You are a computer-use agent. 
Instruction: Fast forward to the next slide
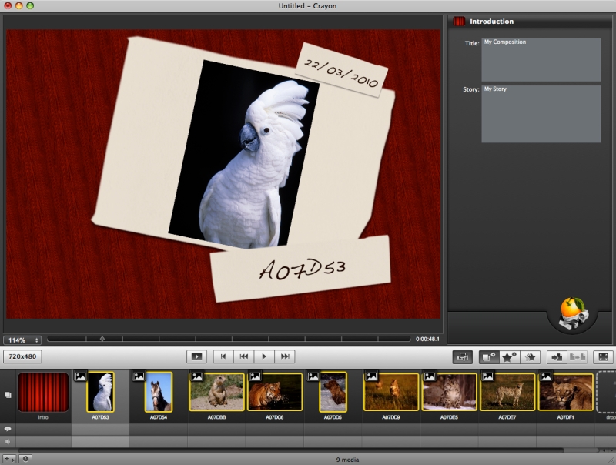tap(285, 356)
